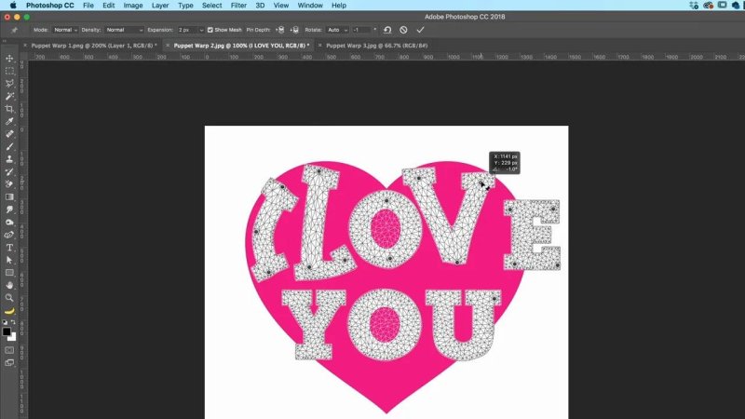The height and width of the screenshot is (419, 745).
Task: Select the Clone Stamp tool
Action: pyautogui.click(x=9, y=159)
